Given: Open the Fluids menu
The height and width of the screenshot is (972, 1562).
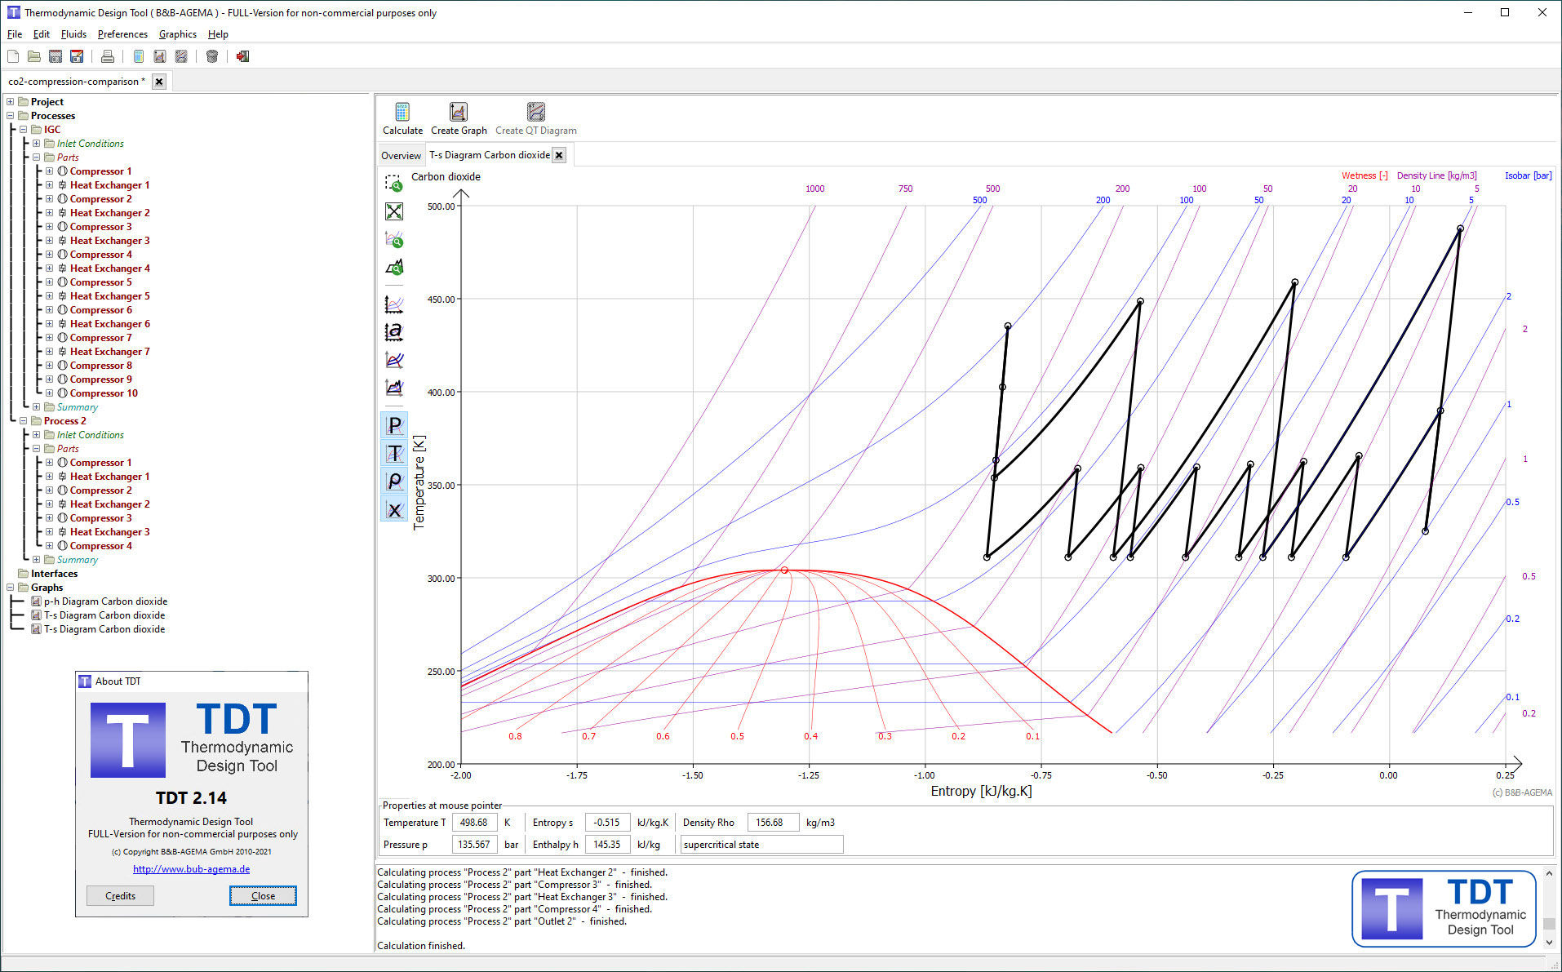Looking at the screenshot, I should coord(73,33).
